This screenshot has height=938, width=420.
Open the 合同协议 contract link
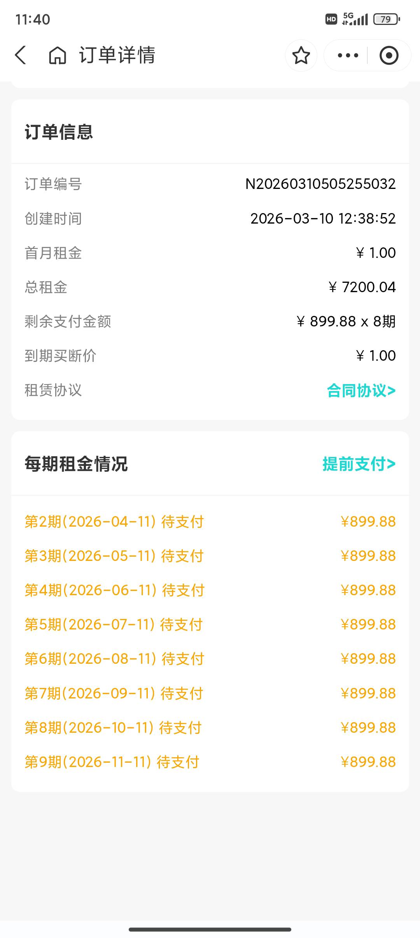click(x=361, y=390)
